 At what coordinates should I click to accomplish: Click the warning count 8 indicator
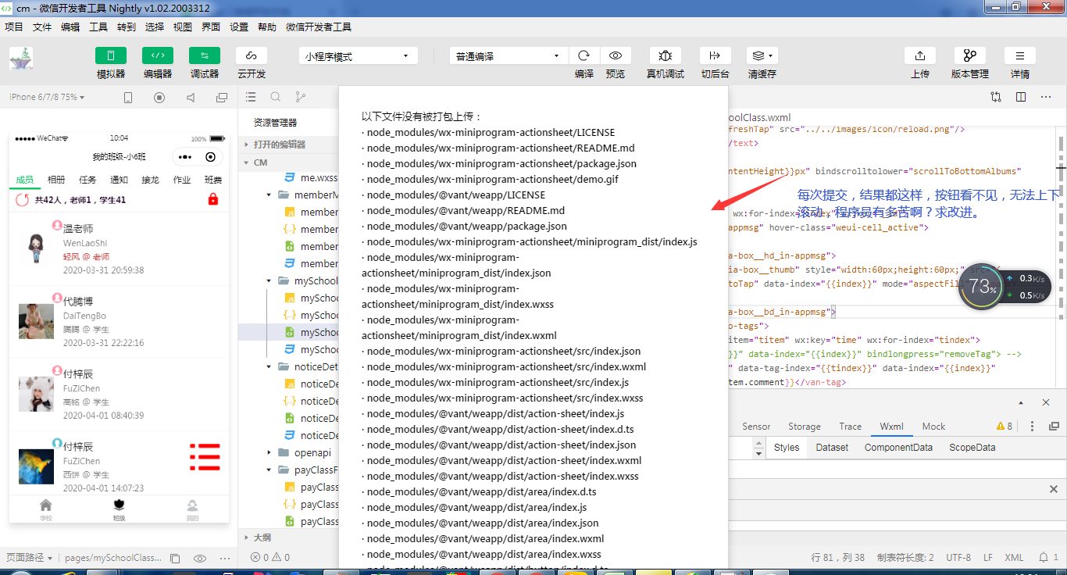coord(1005,427)
